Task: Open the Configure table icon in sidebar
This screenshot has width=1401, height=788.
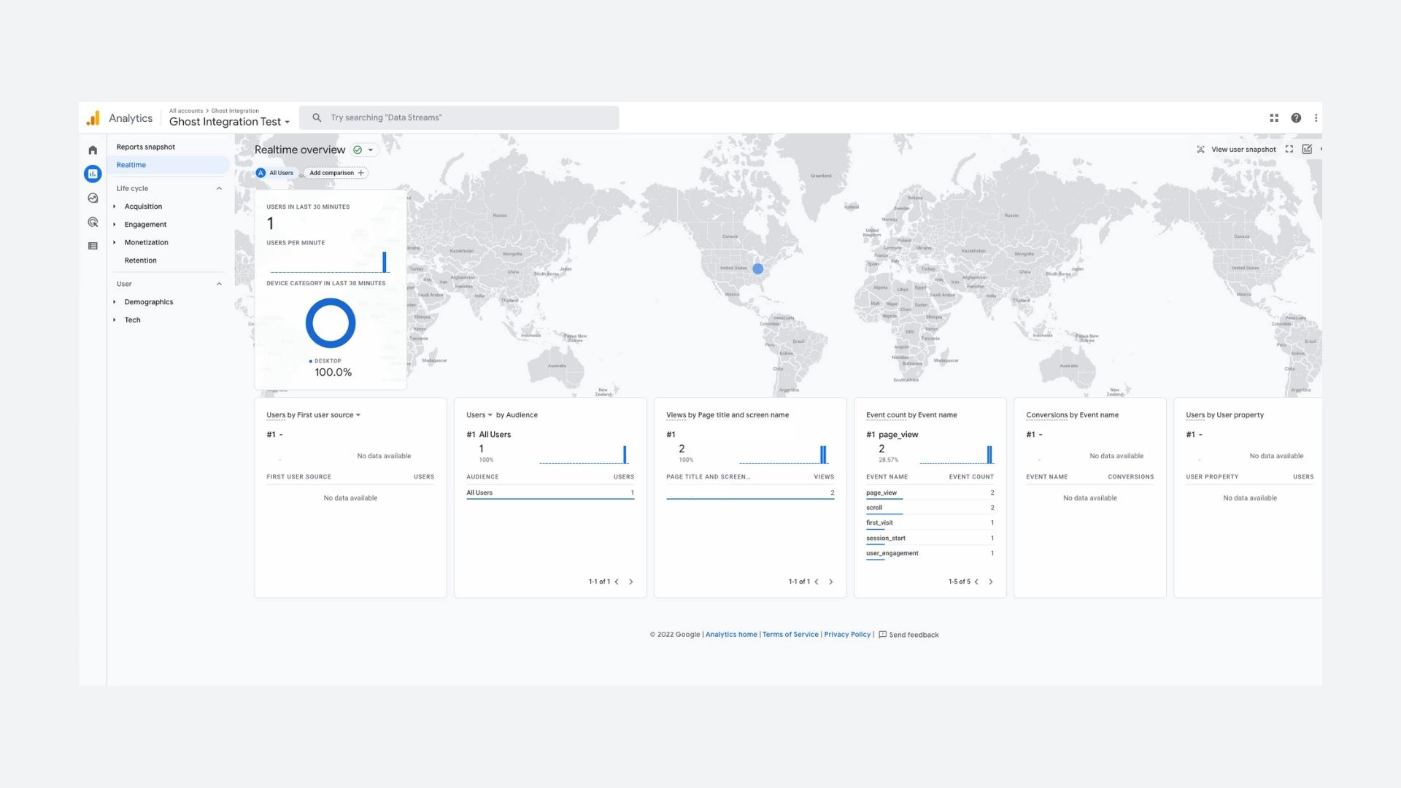Action: tap(93, 247)
